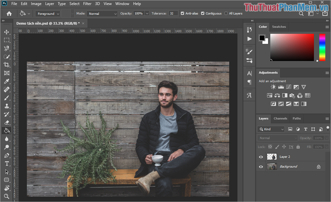Select the Healing Brush tool
The width and height of the screenshot is (331, 202).
tap(7, 89)
